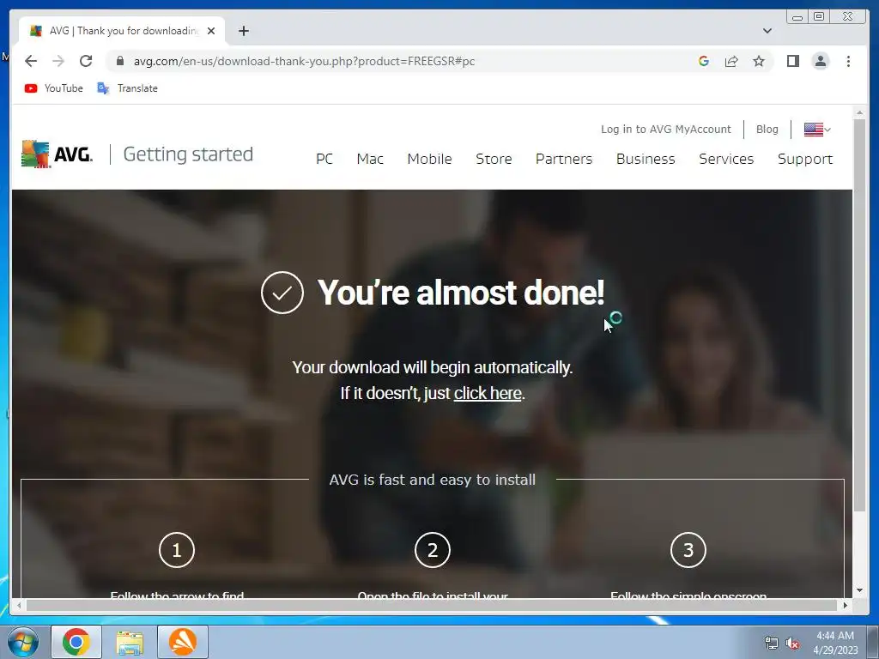Click Log in to AVG MyAccount
Screen dimensions: 879x659
click(x=666, y=130)
